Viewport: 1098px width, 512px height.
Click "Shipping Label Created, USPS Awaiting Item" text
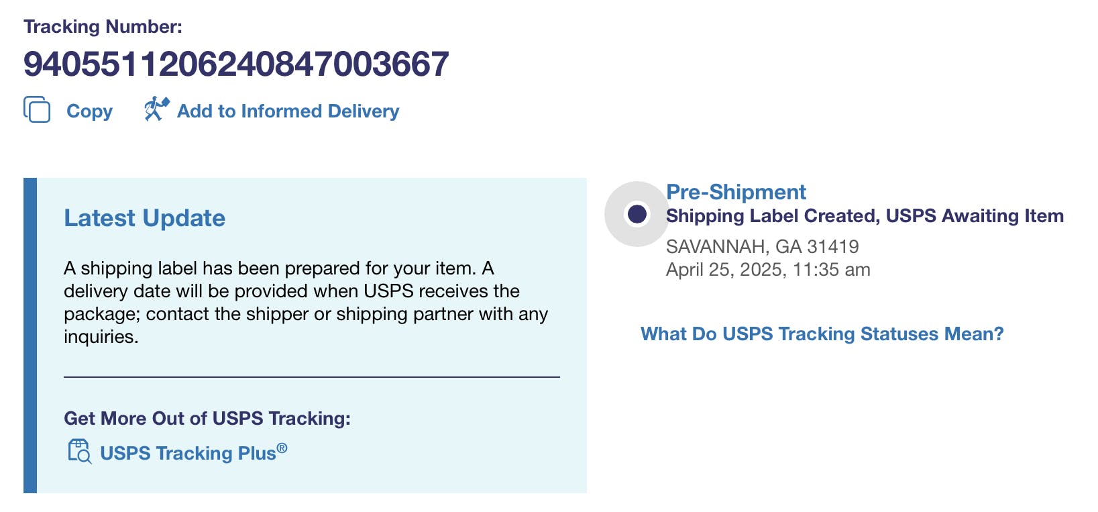point(865,216)
